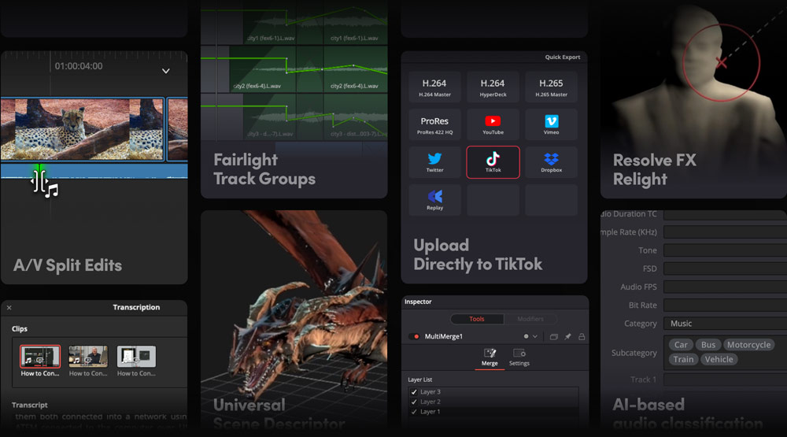Click the H.264 Master export button
The image size is (787, 437).
(434, 87)
